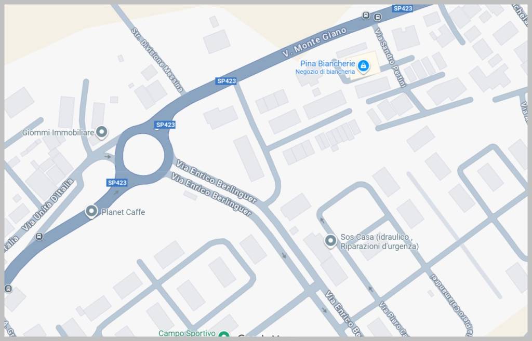Open the Planet Caffe label text
532x341 pixels.
coord(123,212)
